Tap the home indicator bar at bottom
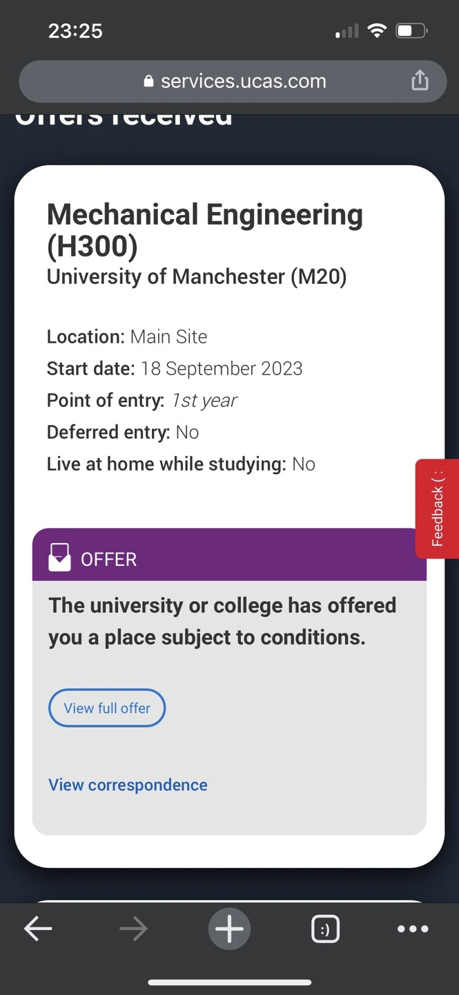459x995 pixels. (x=229, y=982)
